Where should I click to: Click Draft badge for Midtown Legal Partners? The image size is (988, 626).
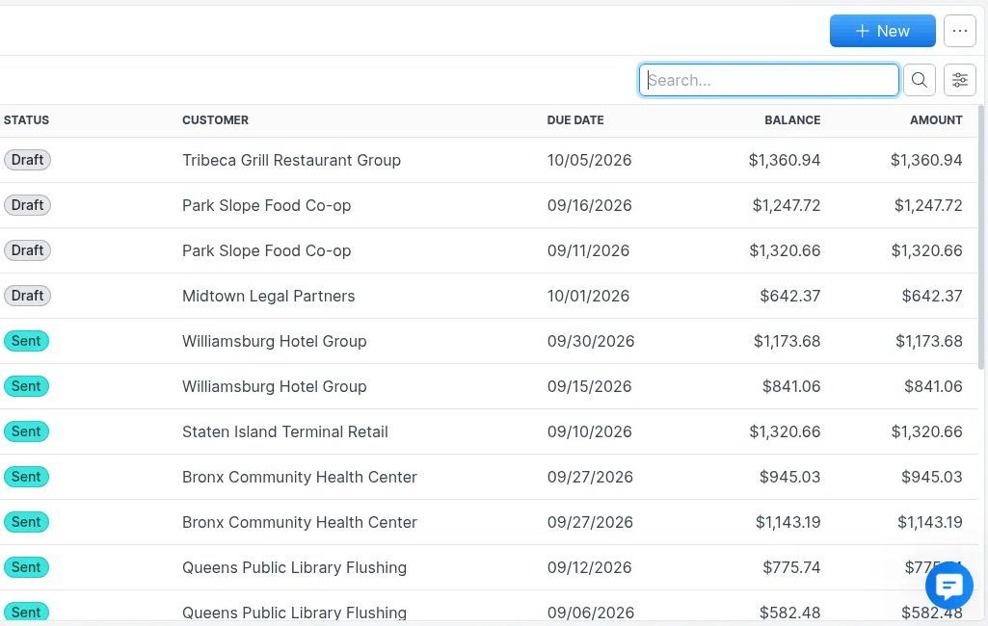pyautogui.click(x=27, y=296)
